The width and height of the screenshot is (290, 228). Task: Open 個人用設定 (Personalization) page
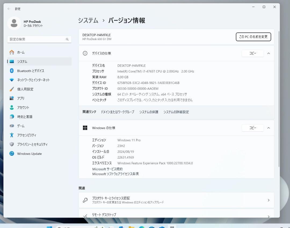39,89
